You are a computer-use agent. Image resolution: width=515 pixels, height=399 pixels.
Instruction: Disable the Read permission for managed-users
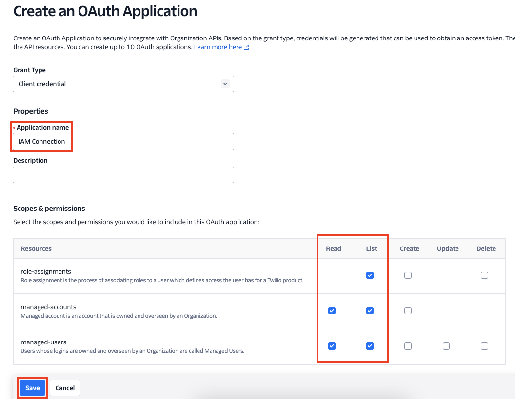(332, 346)
